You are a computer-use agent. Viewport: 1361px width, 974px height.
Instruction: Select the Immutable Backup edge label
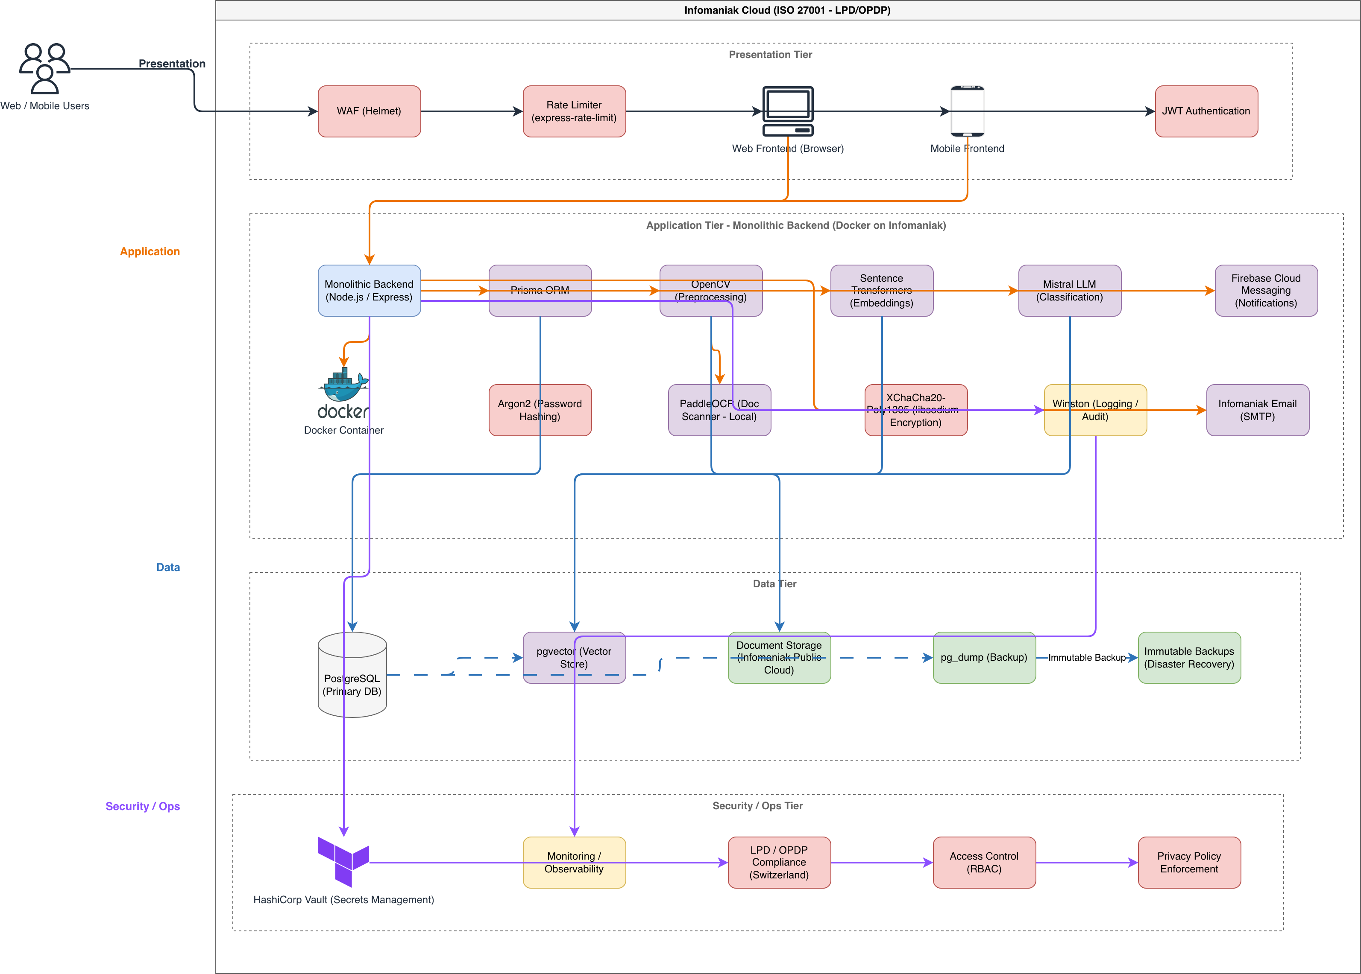1087,657
